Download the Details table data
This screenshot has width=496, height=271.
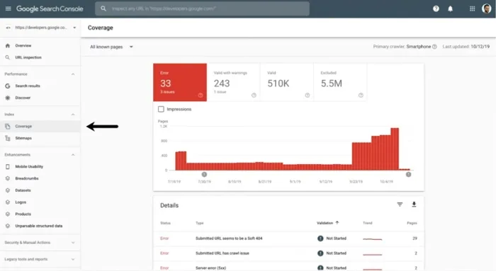pos(414,204)
